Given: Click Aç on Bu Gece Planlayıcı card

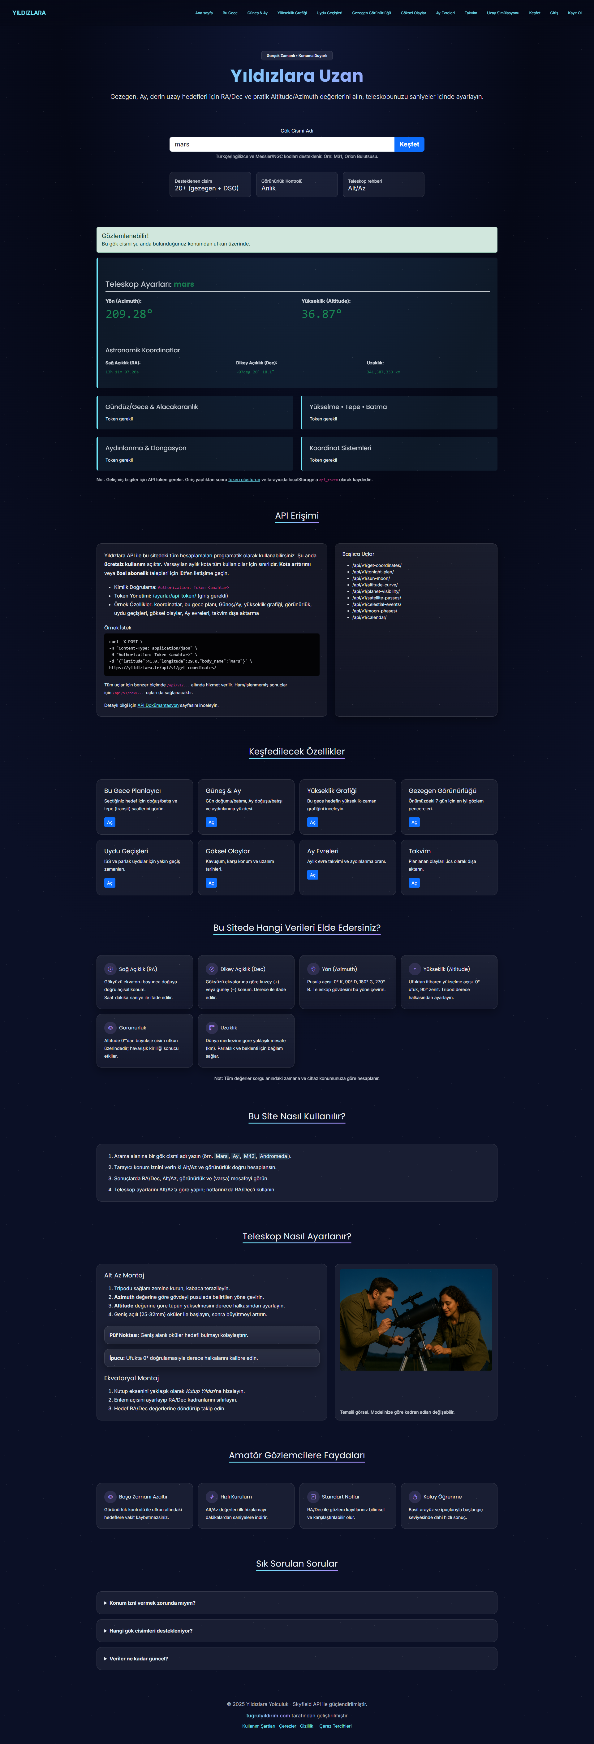Looking at the screenshot, I should coord(110,823).
